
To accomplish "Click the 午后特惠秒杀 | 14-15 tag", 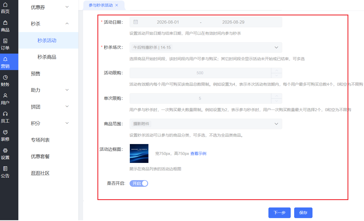I will [152, 47].
